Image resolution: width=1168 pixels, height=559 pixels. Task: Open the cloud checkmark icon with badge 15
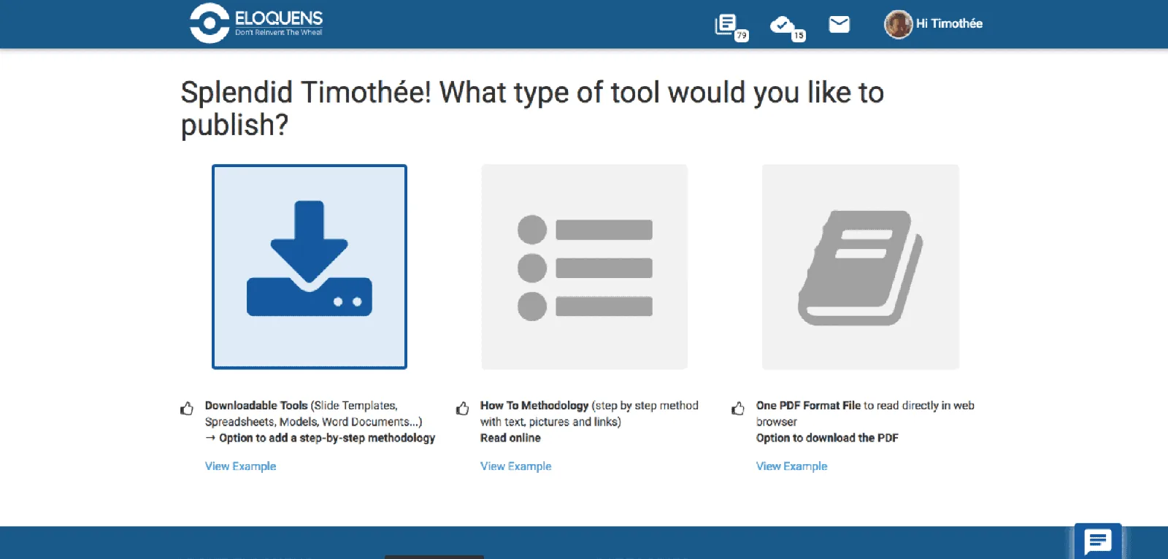[788, 28]
